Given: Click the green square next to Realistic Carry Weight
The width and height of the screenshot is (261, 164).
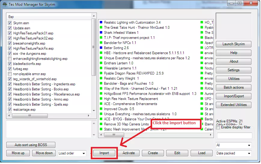Looking at the screenshot, I should pos(101,78).
